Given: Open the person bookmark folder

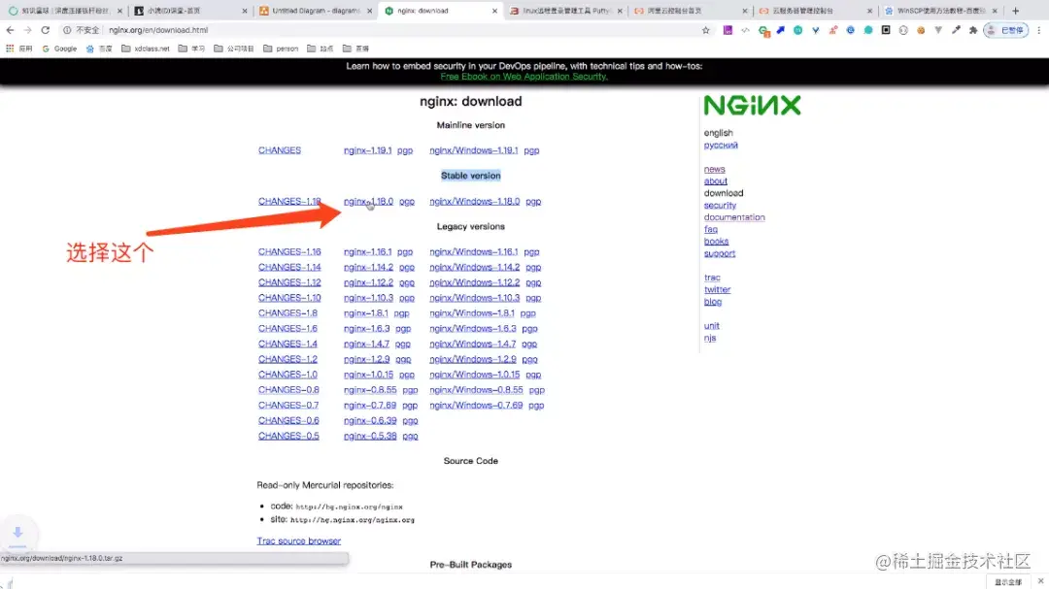Looking at the screenshot, I should (281, 49).
